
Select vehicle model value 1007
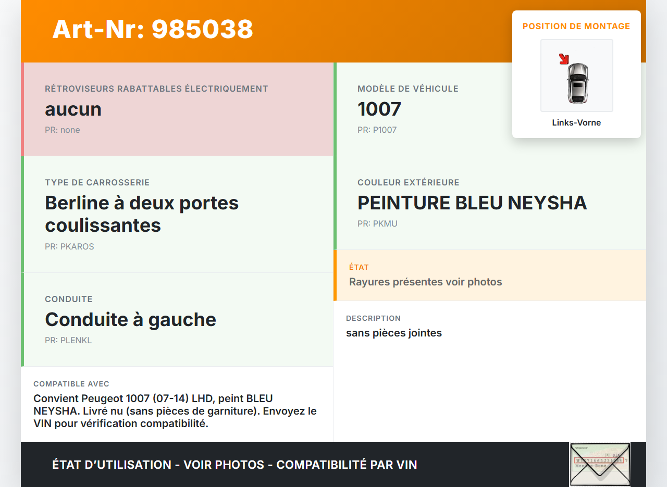[x=379, y=109]
